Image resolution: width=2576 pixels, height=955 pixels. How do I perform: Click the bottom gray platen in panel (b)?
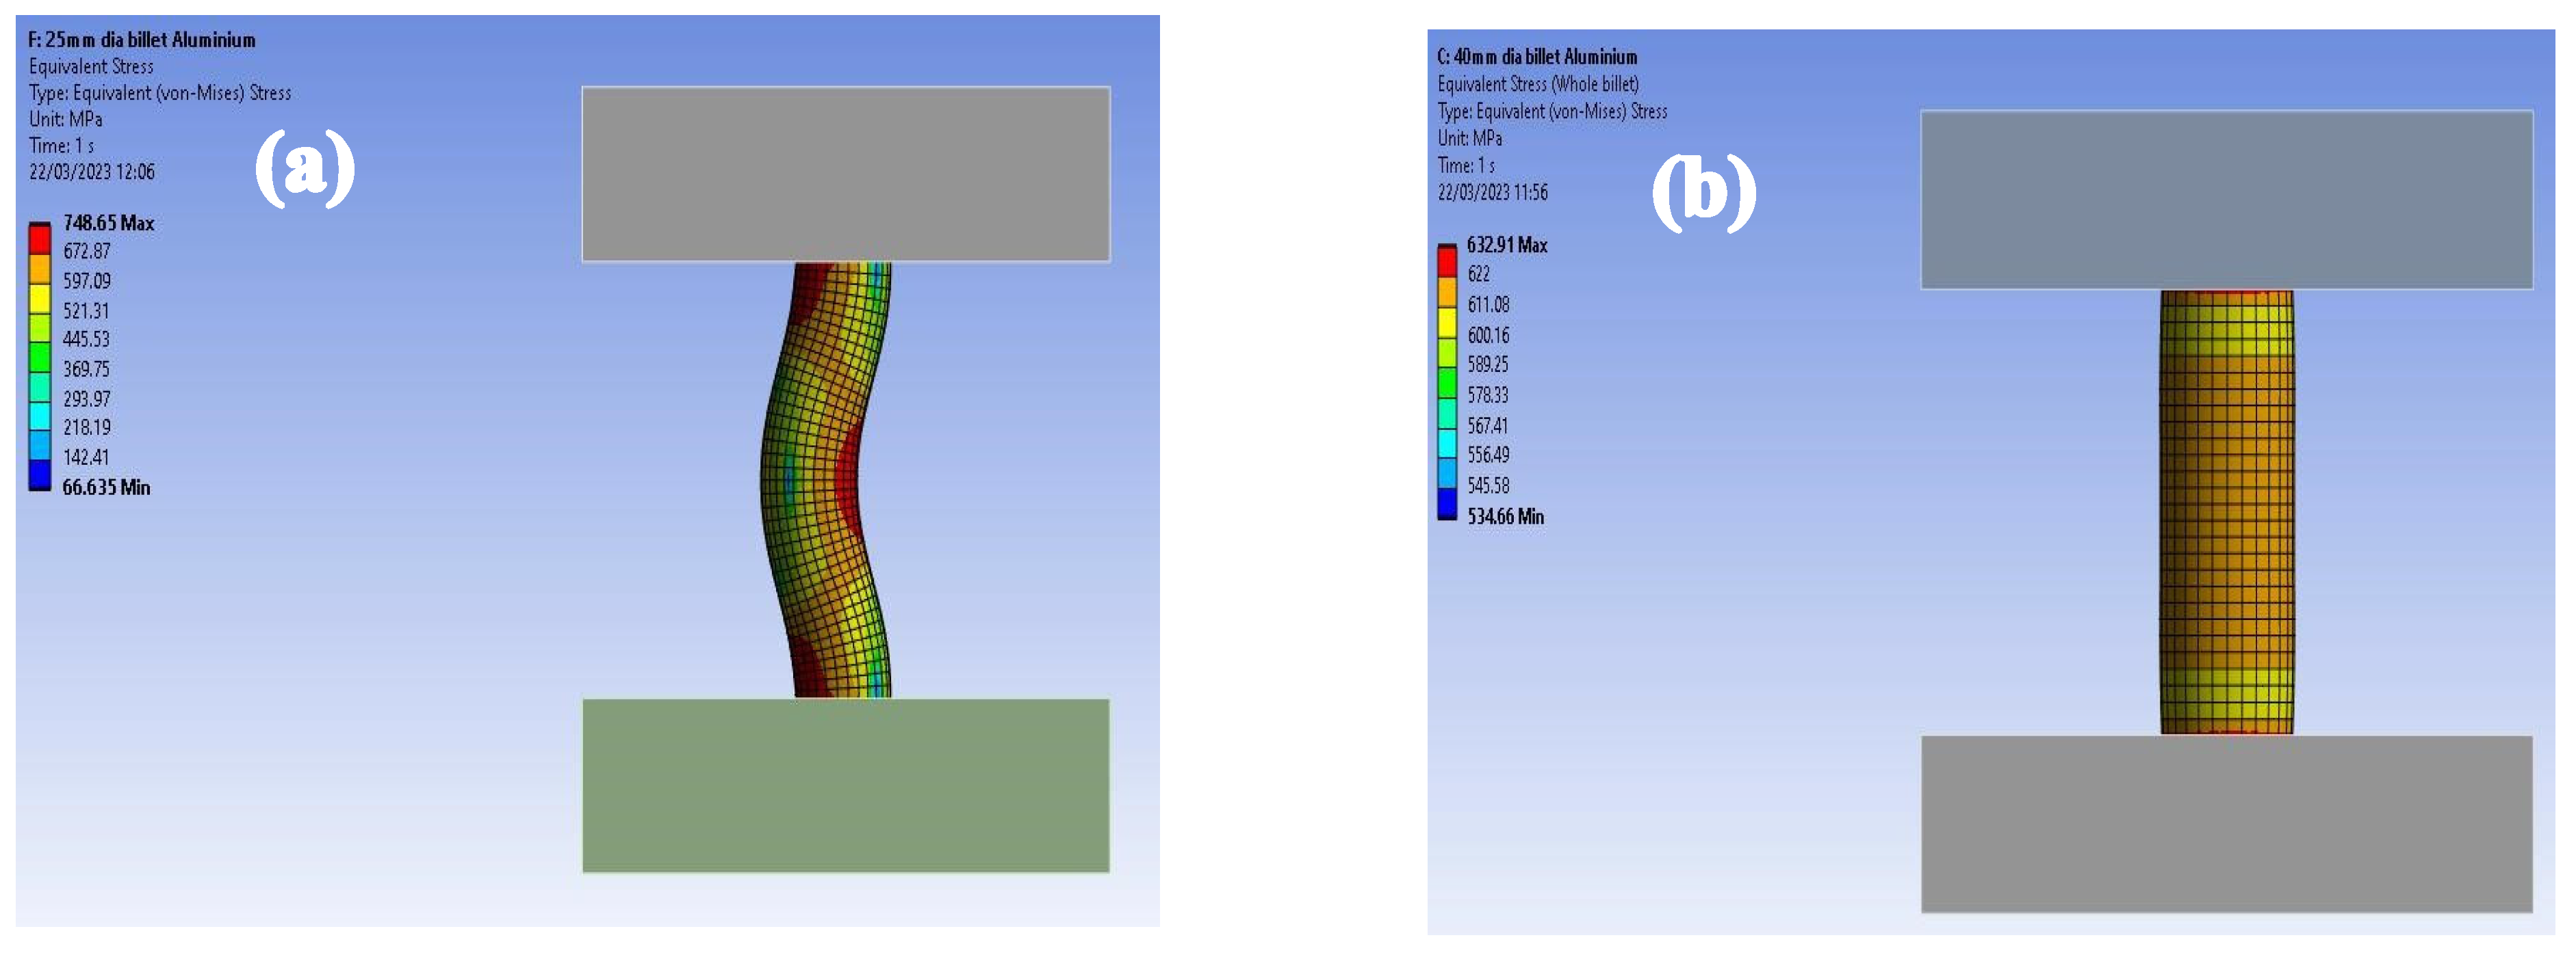2226,823
